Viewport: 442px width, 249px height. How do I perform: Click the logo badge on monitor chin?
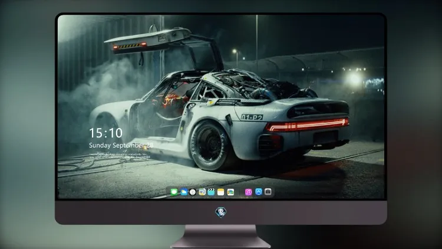[221, 212]
